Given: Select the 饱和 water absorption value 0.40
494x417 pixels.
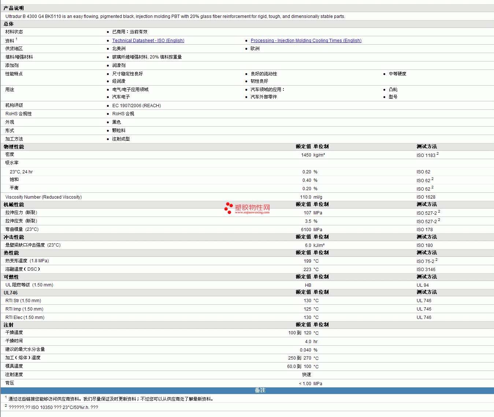Looking at the screenshot, I should (x=307, y=180).
